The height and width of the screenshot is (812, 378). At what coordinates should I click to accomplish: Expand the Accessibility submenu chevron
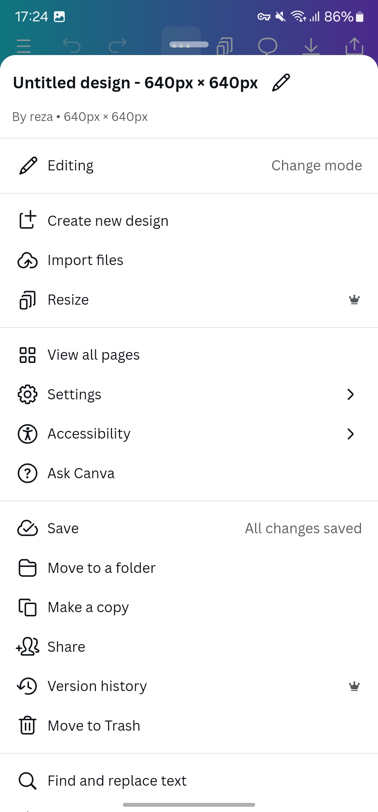[350, 434]
